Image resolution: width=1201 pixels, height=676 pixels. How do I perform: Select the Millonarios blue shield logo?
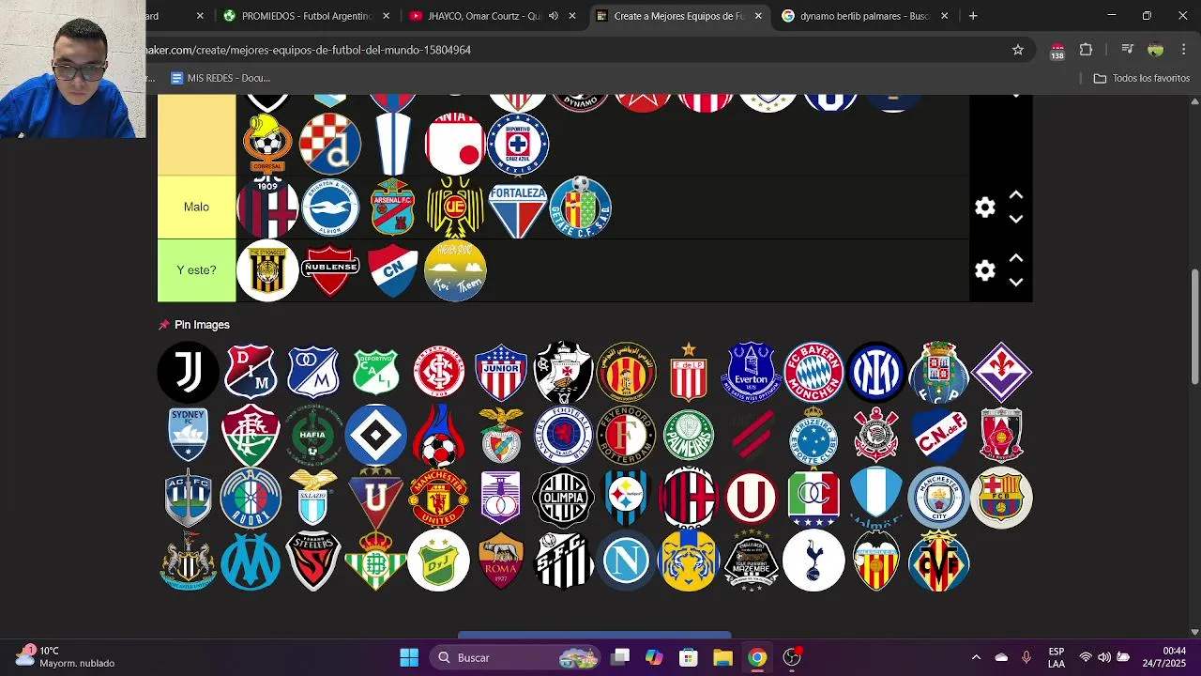[x=313, y=372]
